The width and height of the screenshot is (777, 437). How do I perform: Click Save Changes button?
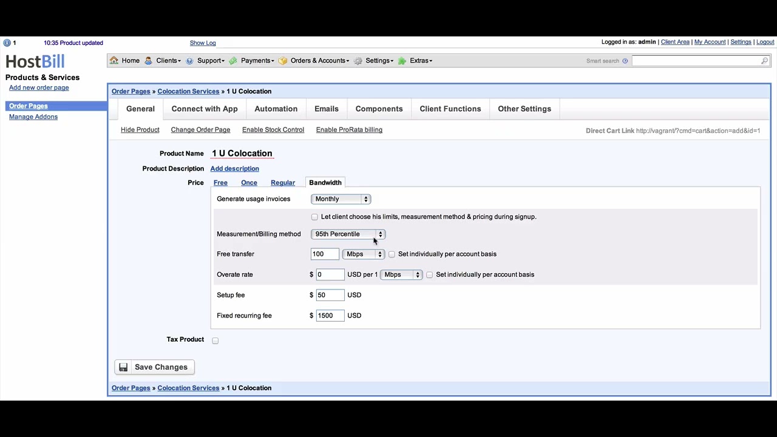155,367
